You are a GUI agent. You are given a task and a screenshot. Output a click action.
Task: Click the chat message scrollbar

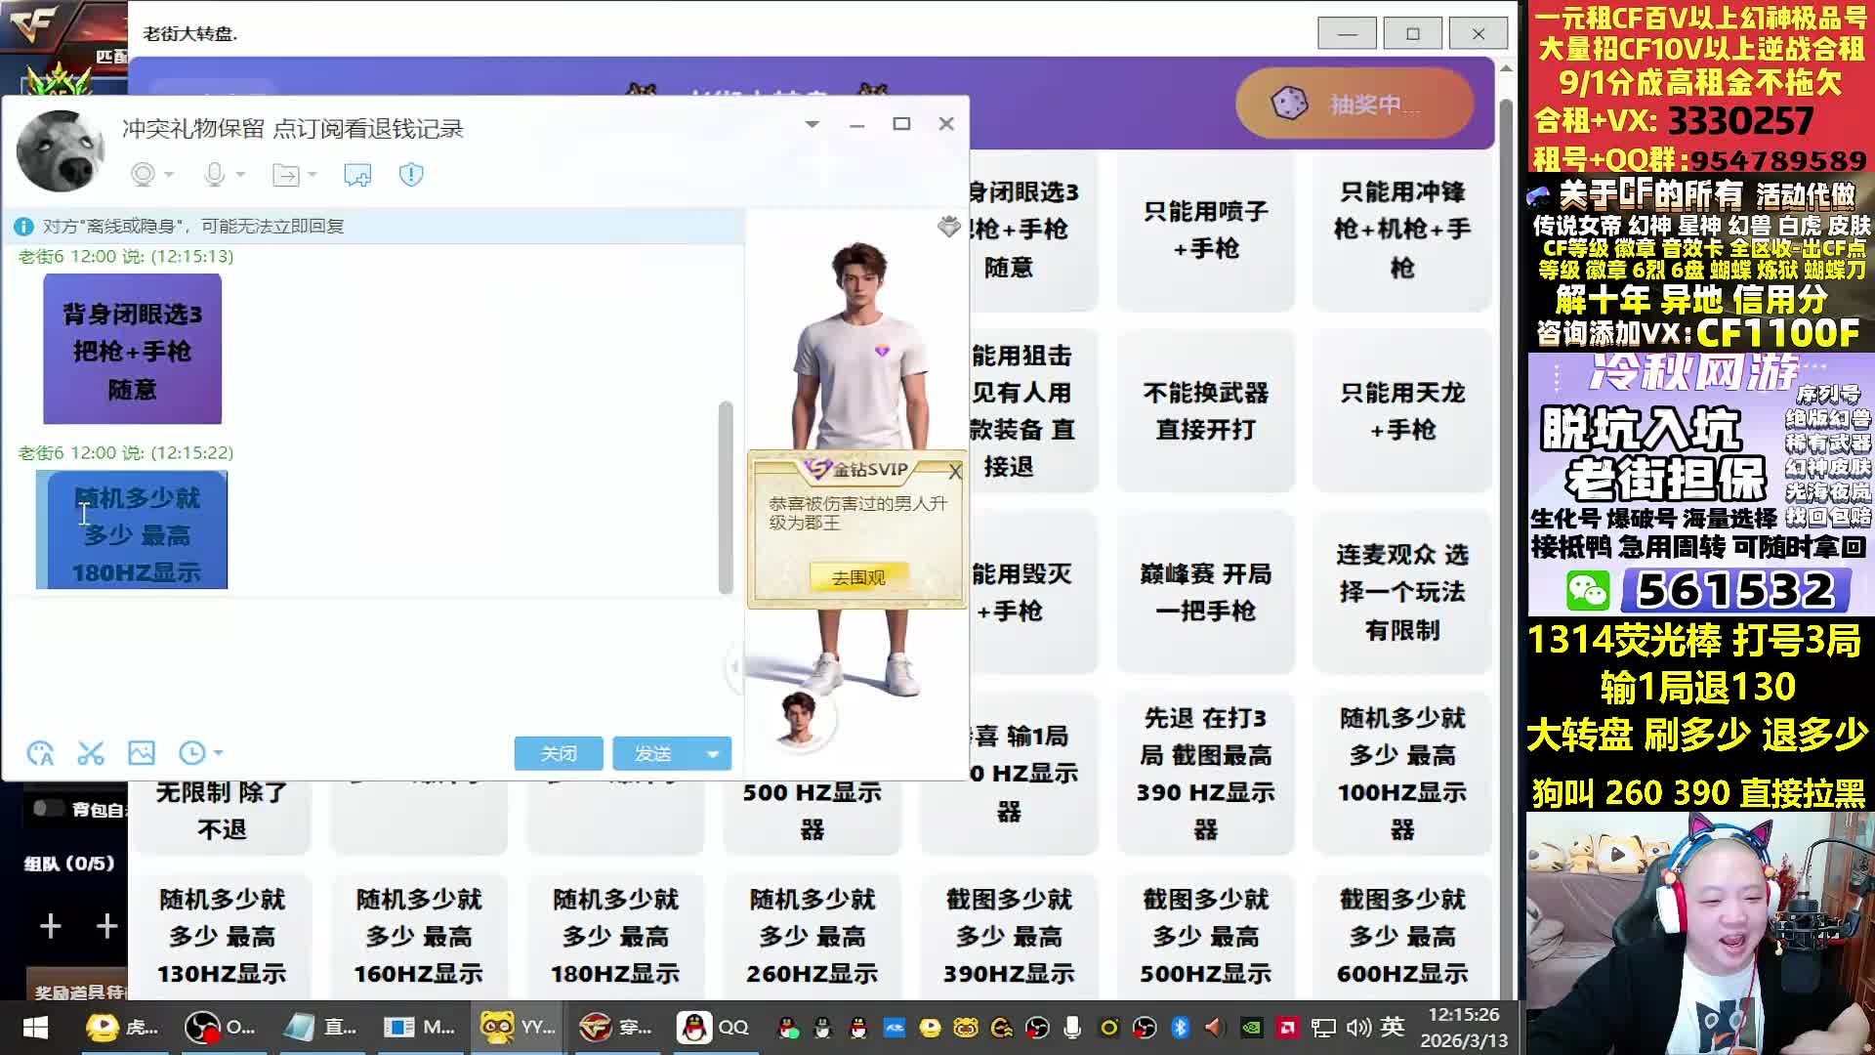[x=726, y=496]
